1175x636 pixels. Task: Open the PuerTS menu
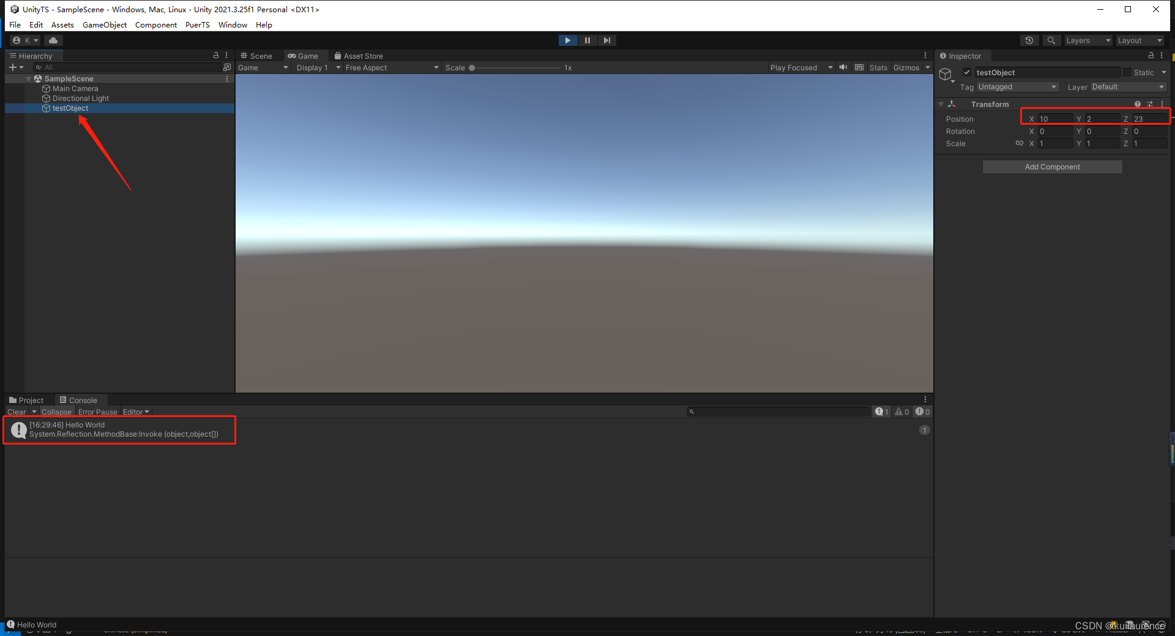[197, 24]
